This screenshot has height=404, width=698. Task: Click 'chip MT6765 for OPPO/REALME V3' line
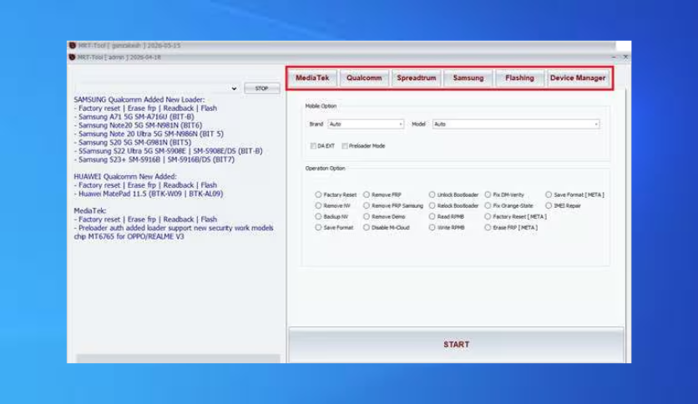click(x=129, y=236)
